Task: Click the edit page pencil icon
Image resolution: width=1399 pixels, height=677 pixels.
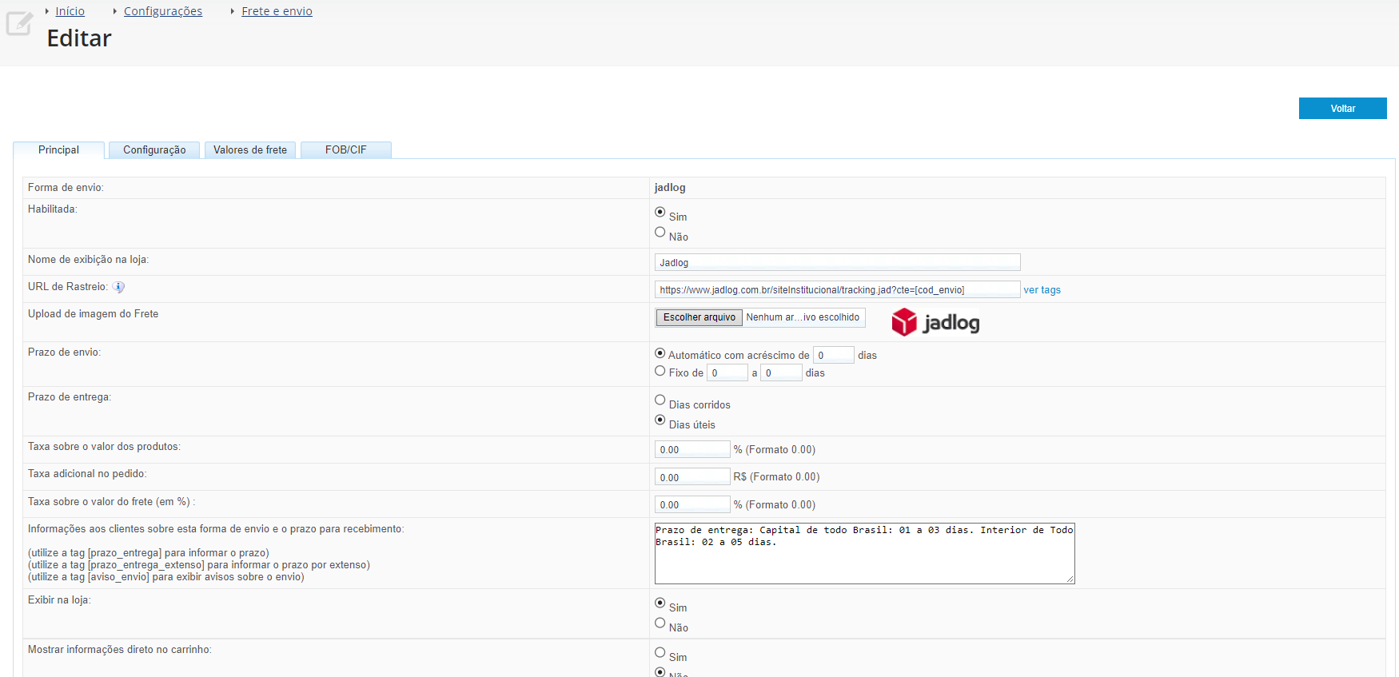Action: point(20,23)
